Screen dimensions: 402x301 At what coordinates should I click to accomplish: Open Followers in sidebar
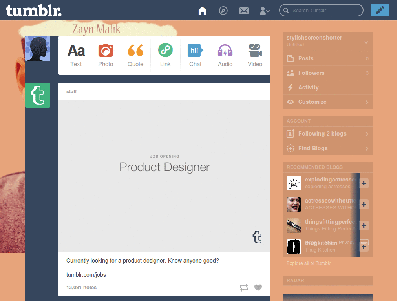(x=327, y=73)
